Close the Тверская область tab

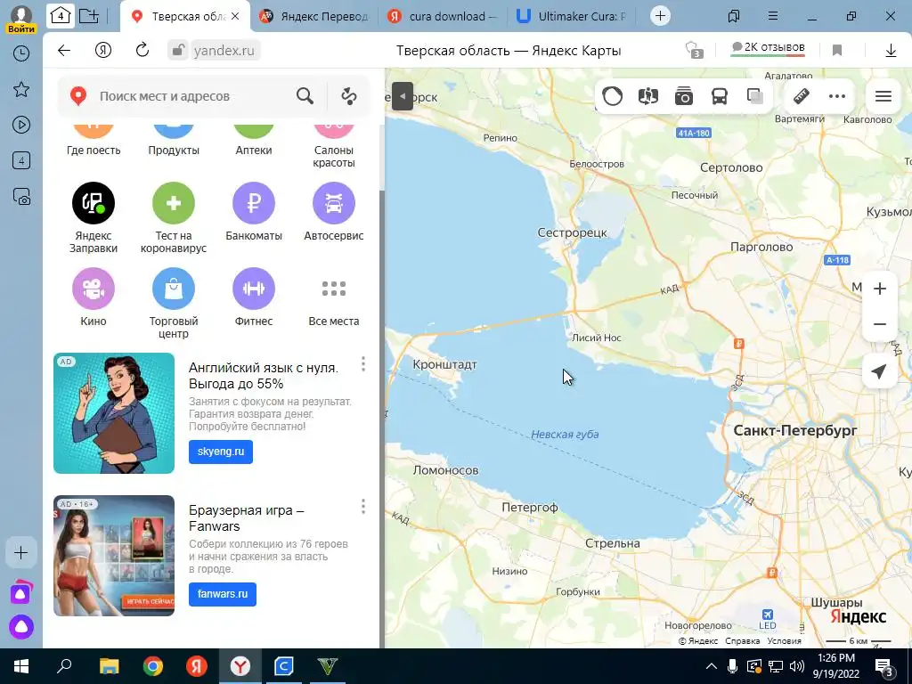[235, 16]
